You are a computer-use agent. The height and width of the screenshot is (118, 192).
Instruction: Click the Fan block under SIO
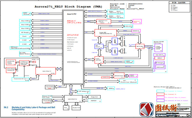pos(66,108)
